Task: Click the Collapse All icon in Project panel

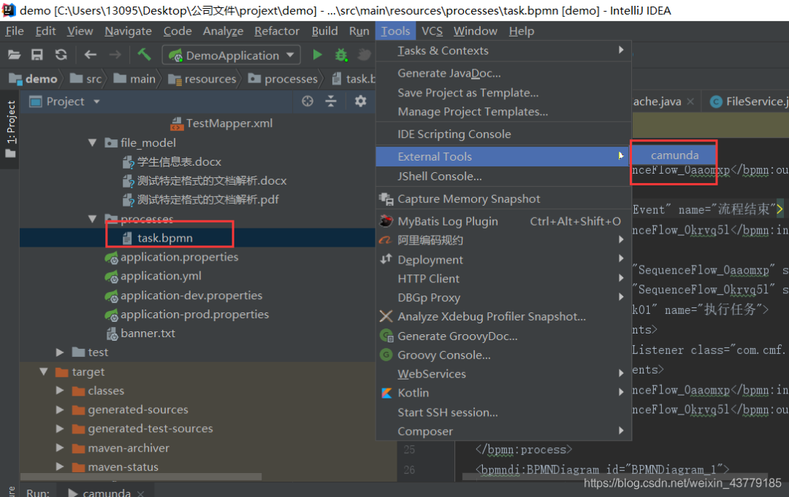Action: click(x=331, y=101)
